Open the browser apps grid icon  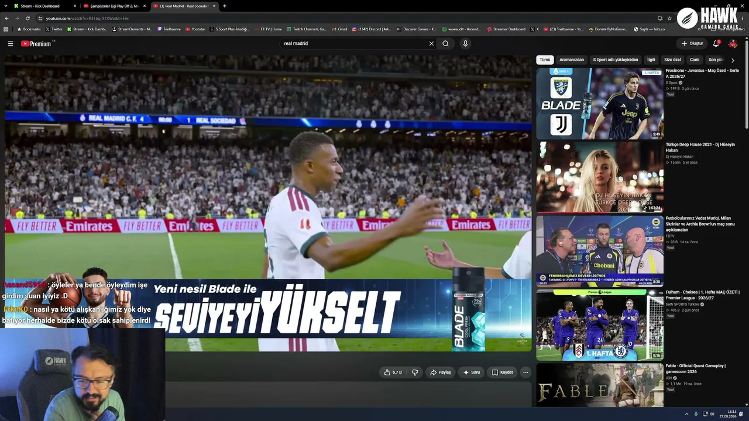(x=6, y=29)
